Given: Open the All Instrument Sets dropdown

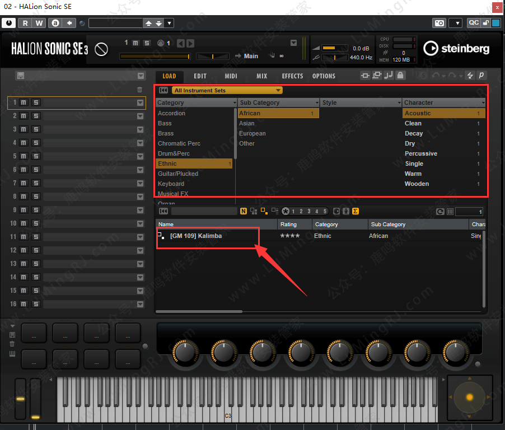Looking at the screenshot, I should [x=227, y=91].
